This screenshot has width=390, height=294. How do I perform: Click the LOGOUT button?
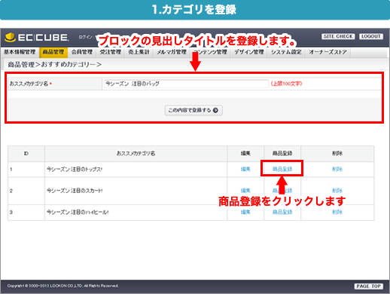[x=371, y=36]
